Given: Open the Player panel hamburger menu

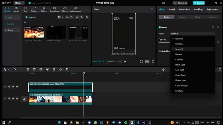Looking at the screenshot, I should 152,9.
